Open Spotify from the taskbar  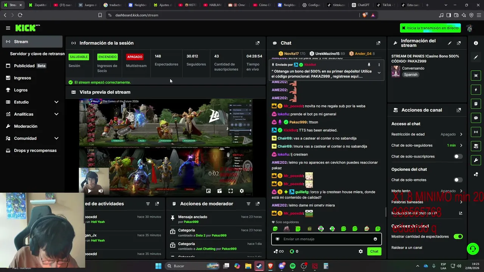(293, 266)
